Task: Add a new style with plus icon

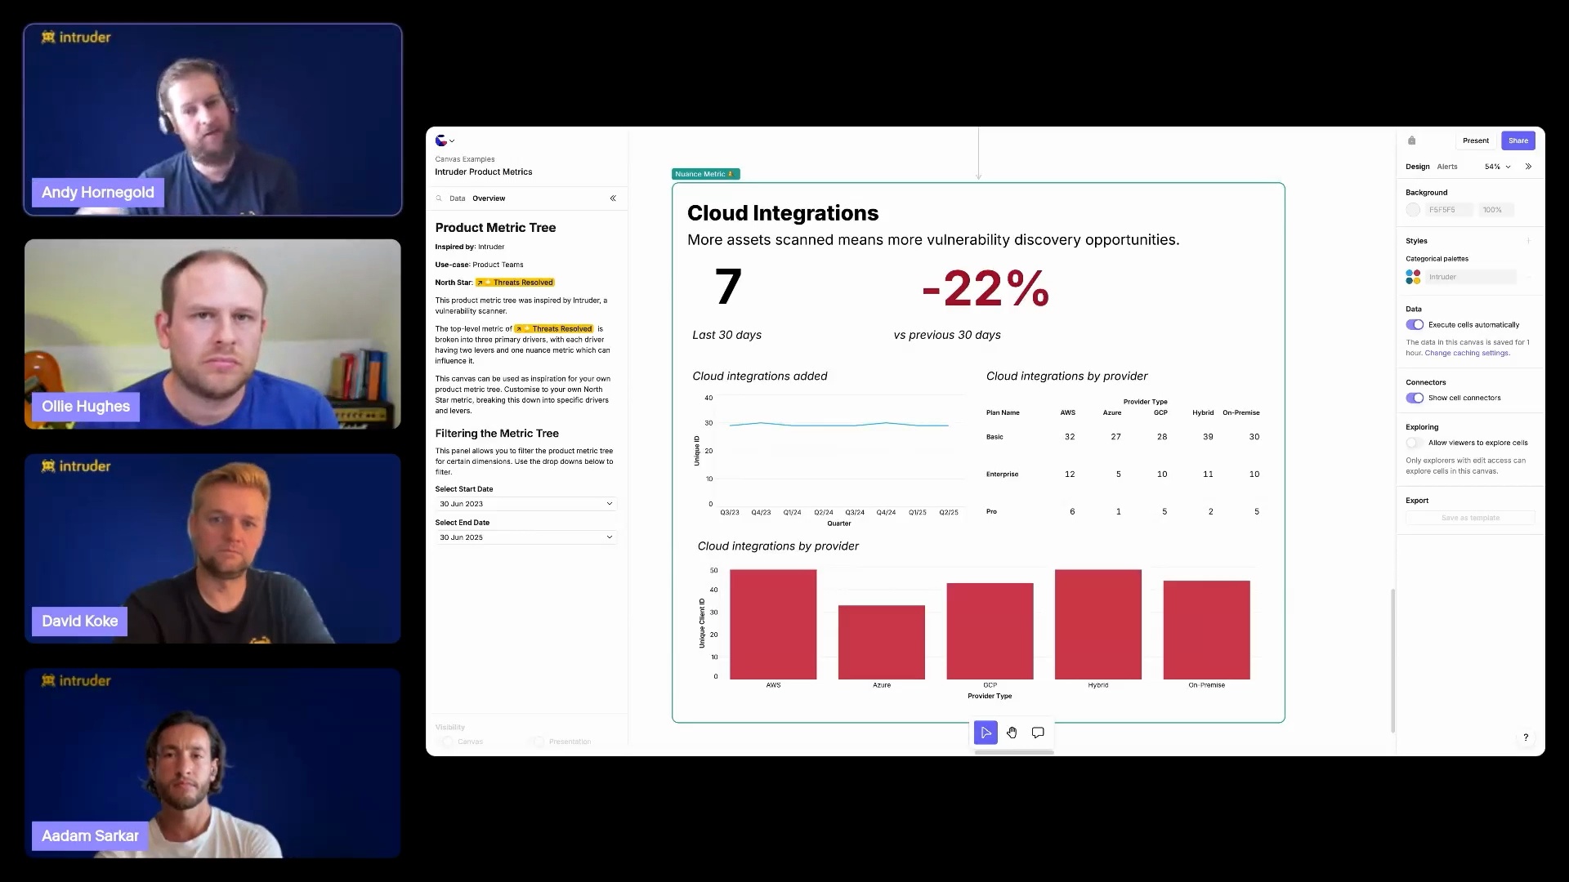Action: tap(1528, 241)
